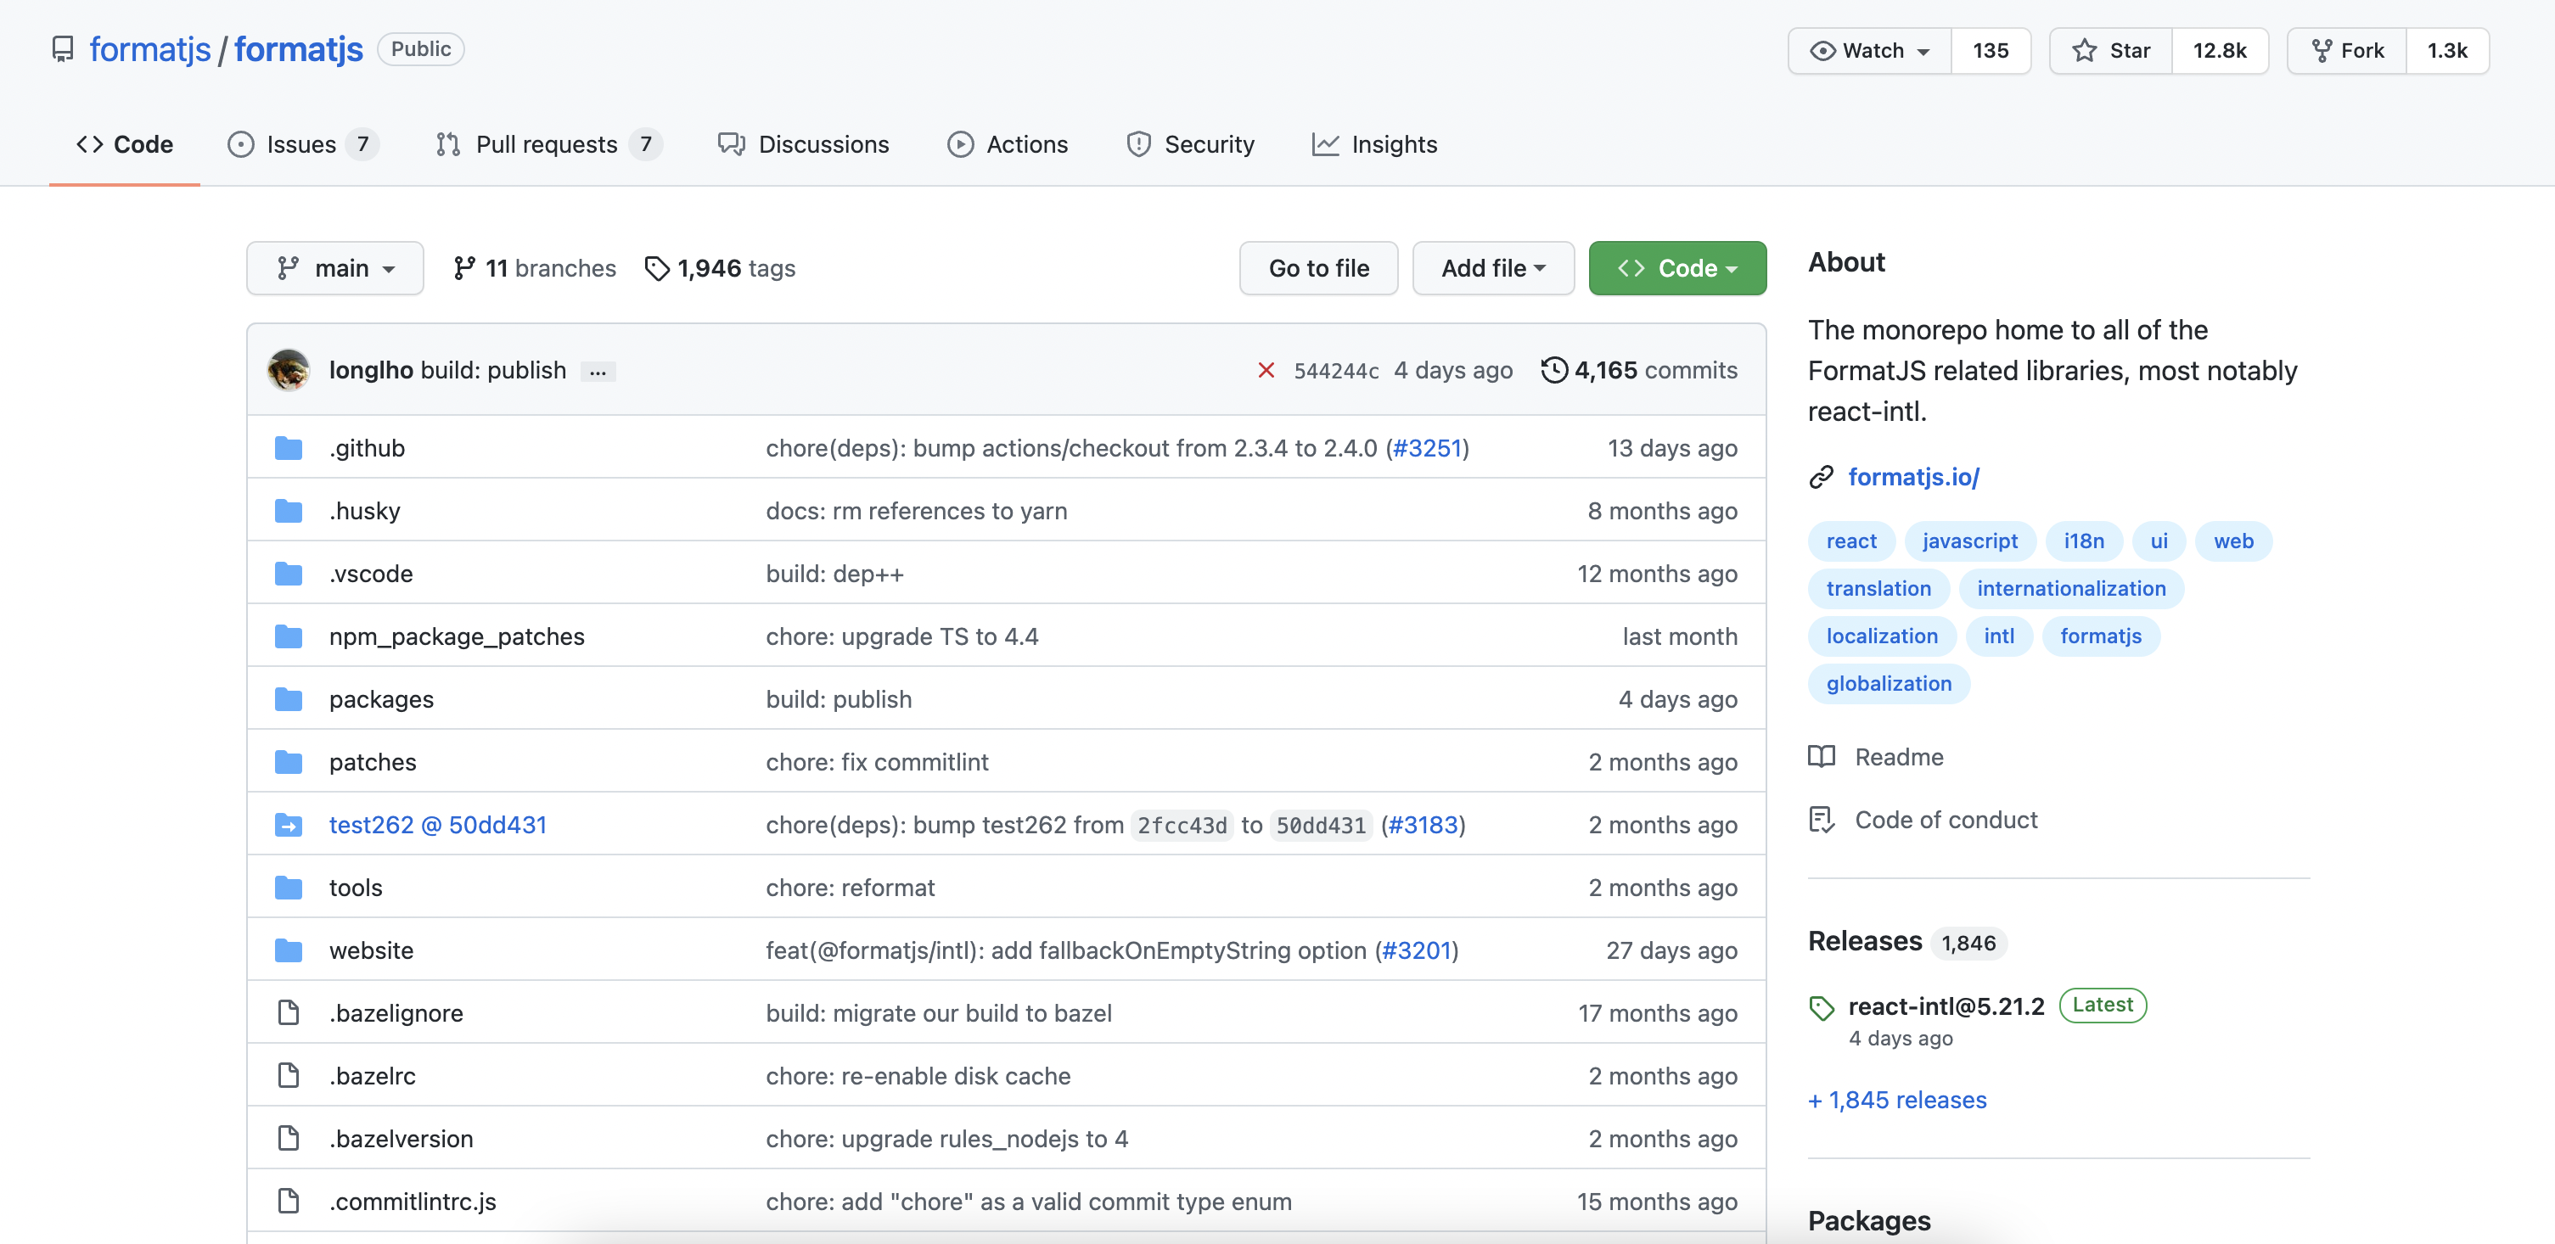Expand the green Code dropdown button
The height and width of the screenshot is (1244, 2555).
[x=1676, y=269]
